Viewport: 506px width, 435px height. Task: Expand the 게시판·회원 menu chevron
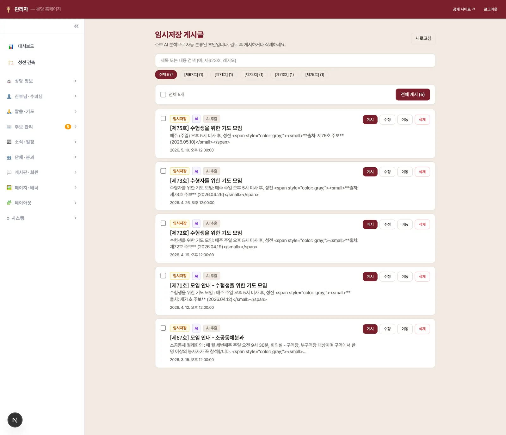point(75,172)
